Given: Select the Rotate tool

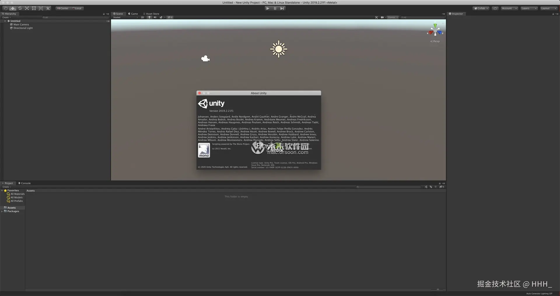Looking at the screenshot, I should tap(20, 8).
